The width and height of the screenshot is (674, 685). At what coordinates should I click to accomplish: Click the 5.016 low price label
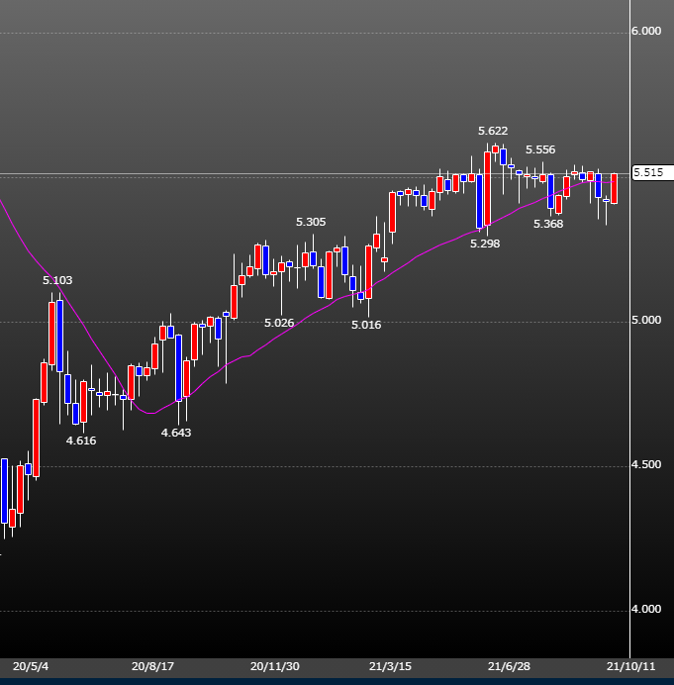click(x=366, y=325)
